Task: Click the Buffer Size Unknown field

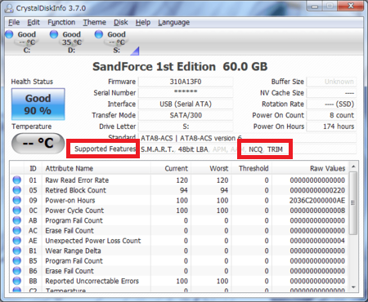Action: [331, 82]
